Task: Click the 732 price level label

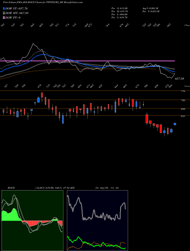Action: (x=183, y=100)
